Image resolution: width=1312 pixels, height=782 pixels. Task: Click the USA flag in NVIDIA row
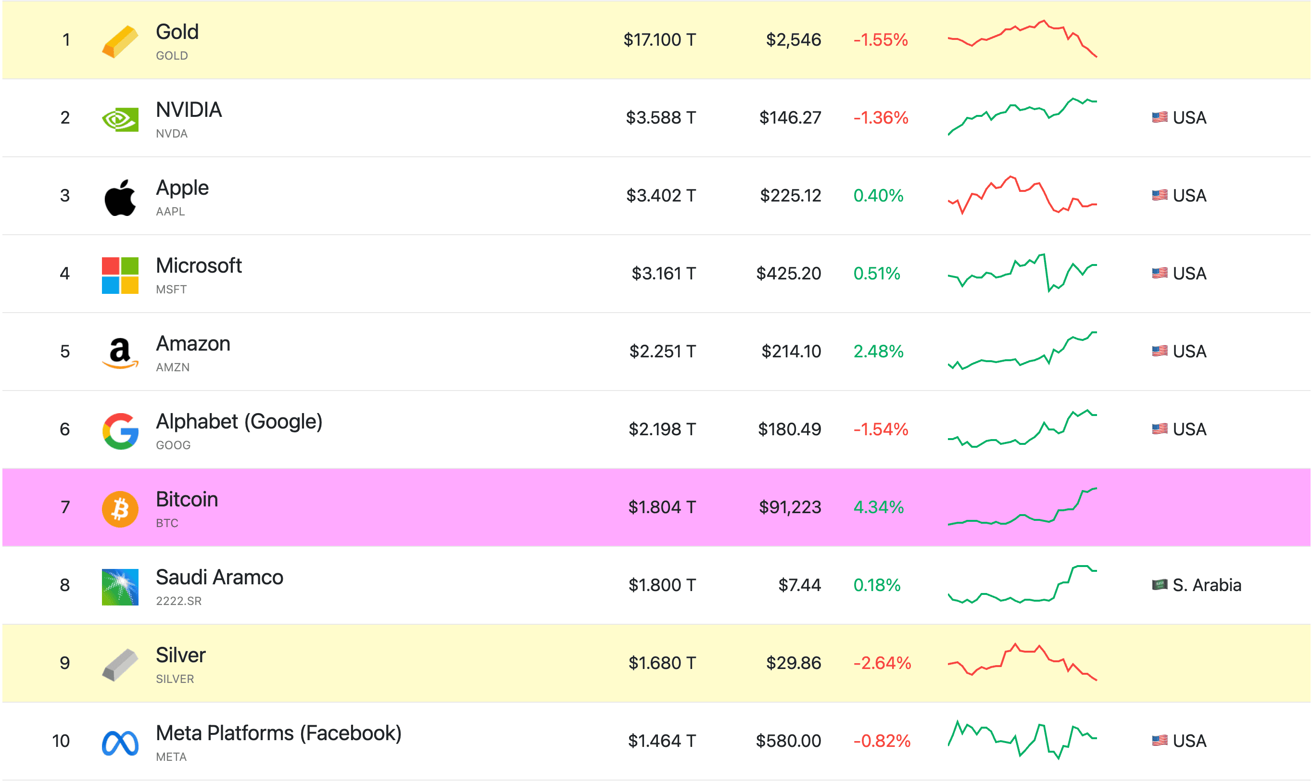(x=1160, y=117)
